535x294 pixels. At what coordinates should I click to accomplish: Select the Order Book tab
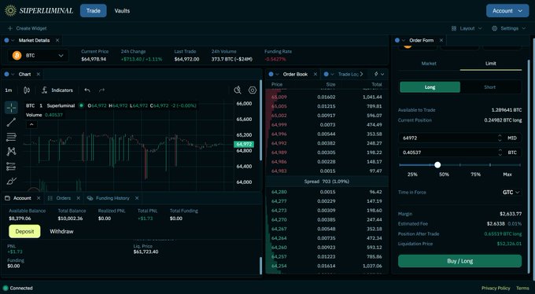click(295, 74)
